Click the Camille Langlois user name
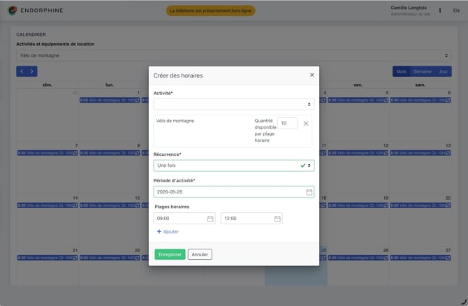 (x=409, y=8)
